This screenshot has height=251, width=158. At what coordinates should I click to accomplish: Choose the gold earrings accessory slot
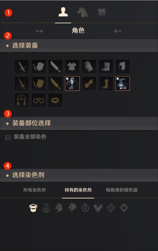click(x=22, y=100)
